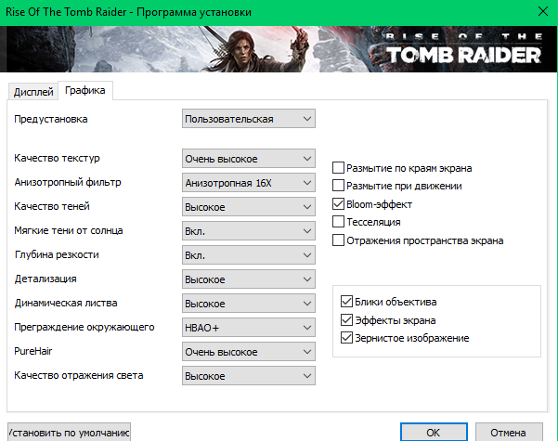
Task: Click the Глубина резкости label
Action: 57,254
